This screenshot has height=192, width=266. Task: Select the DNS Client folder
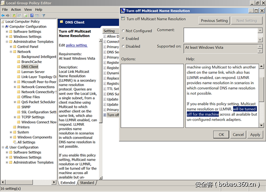(30, 66)
